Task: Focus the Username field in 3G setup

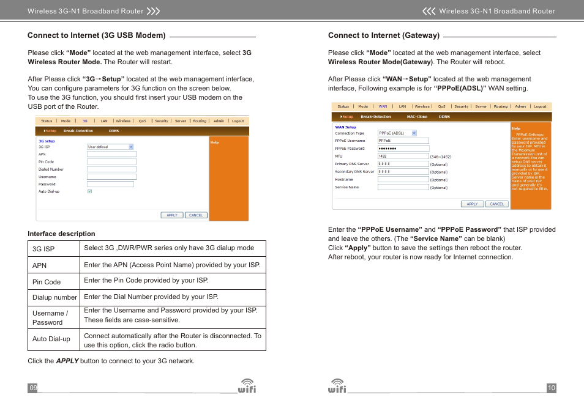Action: 112,177
